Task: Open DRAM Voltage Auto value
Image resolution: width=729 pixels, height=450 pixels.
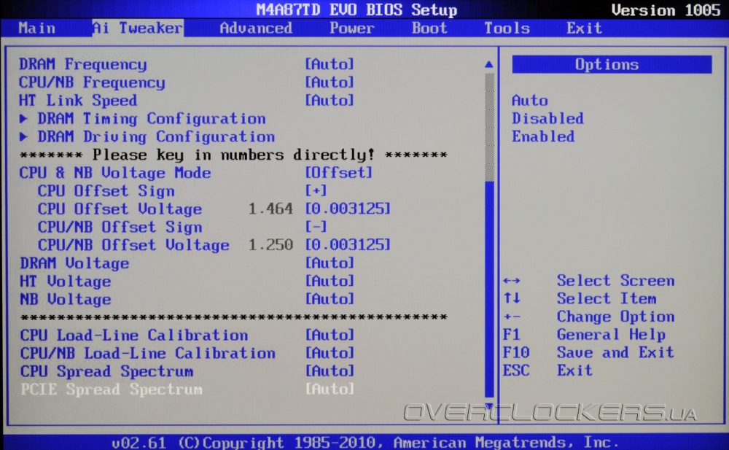Action: click(x=330, y=263)
